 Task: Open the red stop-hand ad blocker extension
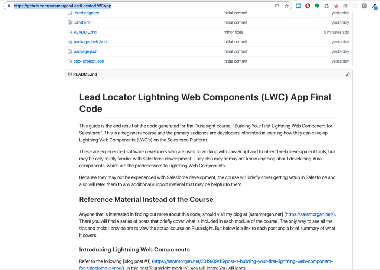coord(308,6)
